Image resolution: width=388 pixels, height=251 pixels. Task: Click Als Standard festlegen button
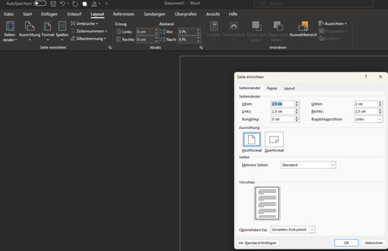(x=258, y=243)
